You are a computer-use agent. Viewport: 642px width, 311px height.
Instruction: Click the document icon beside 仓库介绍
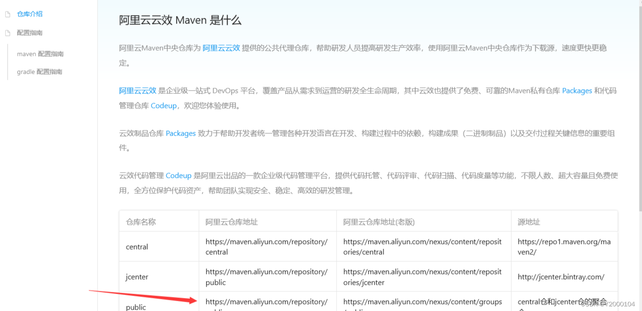click(7, 14)
